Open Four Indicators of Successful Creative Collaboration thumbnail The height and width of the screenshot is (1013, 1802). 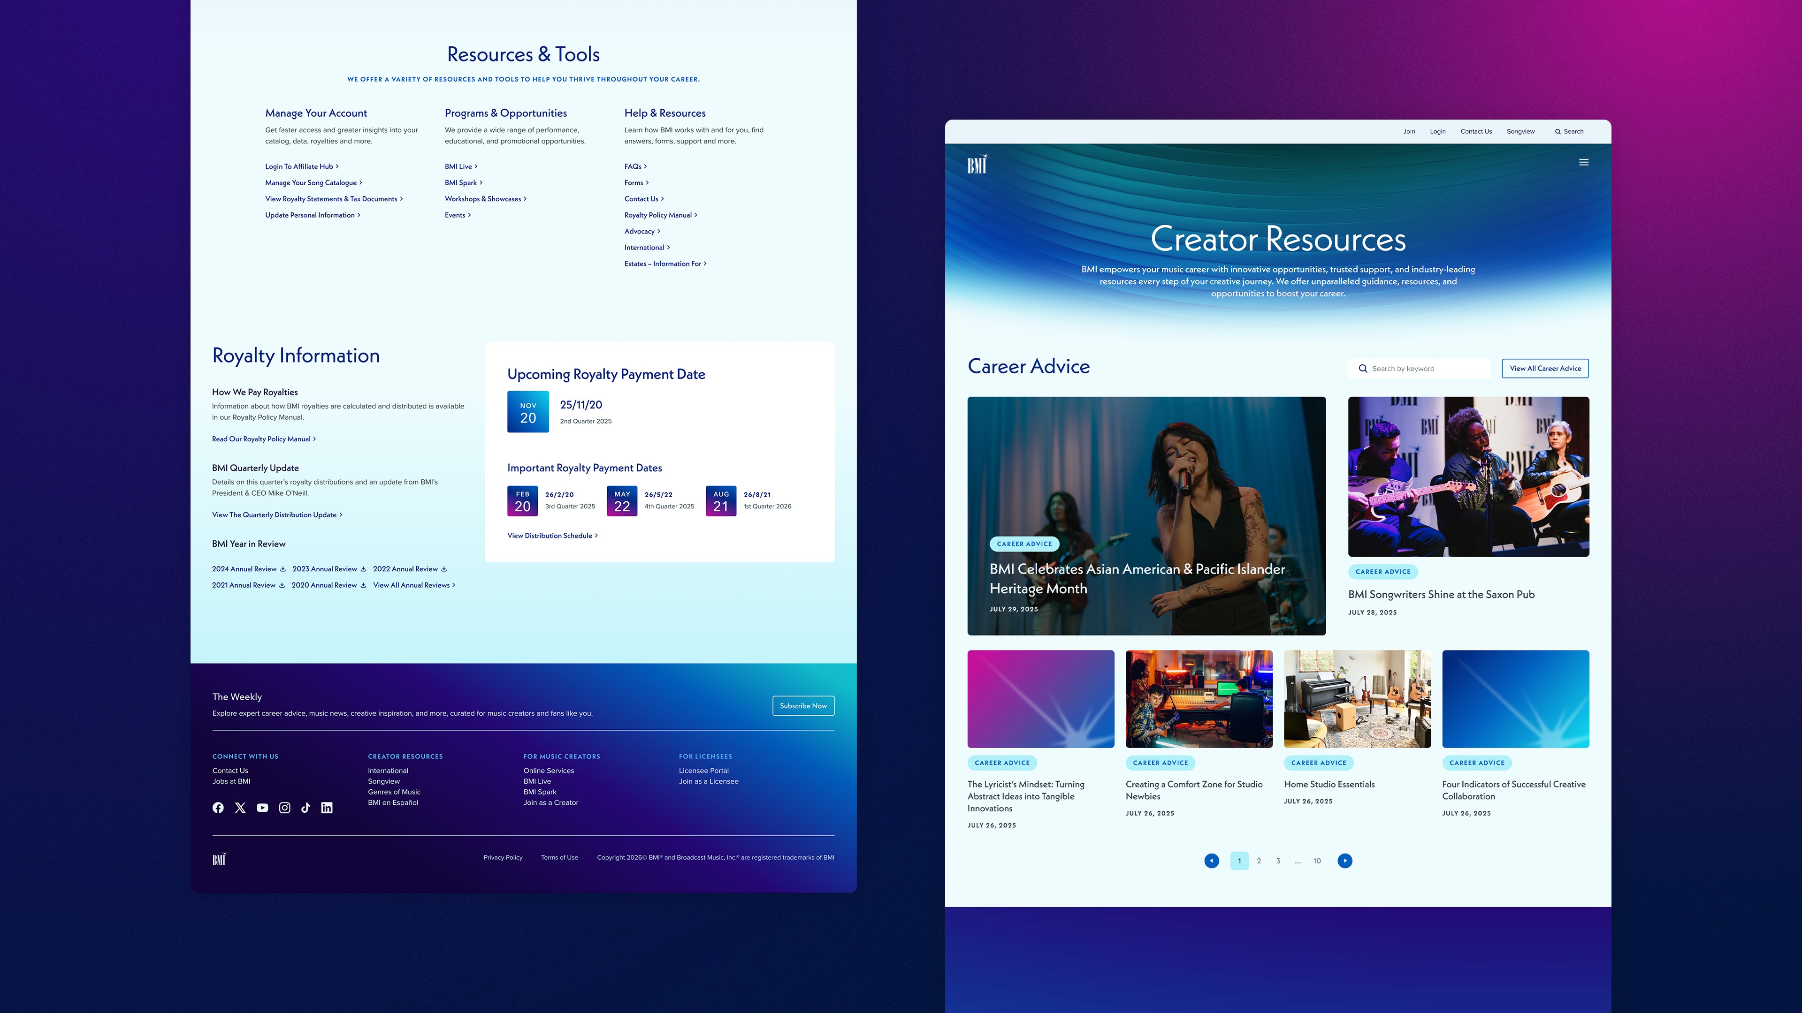pyautogui.click(x=1516, y=699)
